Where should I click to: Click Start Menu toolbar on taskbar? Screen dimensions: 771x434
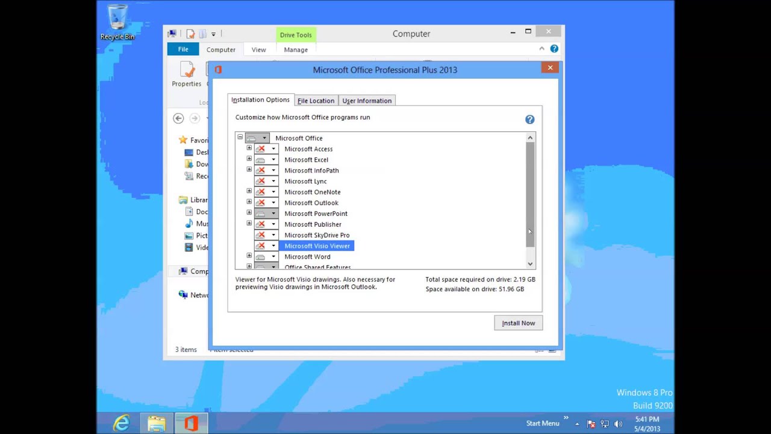point(543,423)
